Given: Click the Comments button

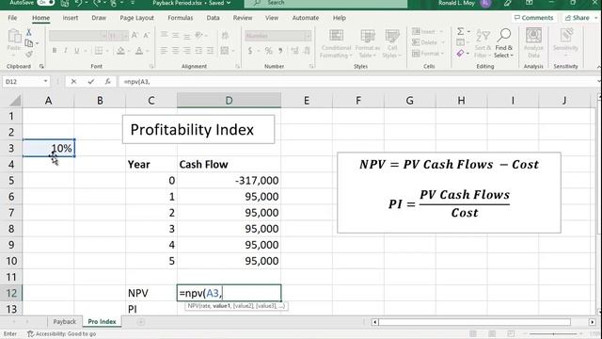Looking at the screenshot, I should click(533, 18).
